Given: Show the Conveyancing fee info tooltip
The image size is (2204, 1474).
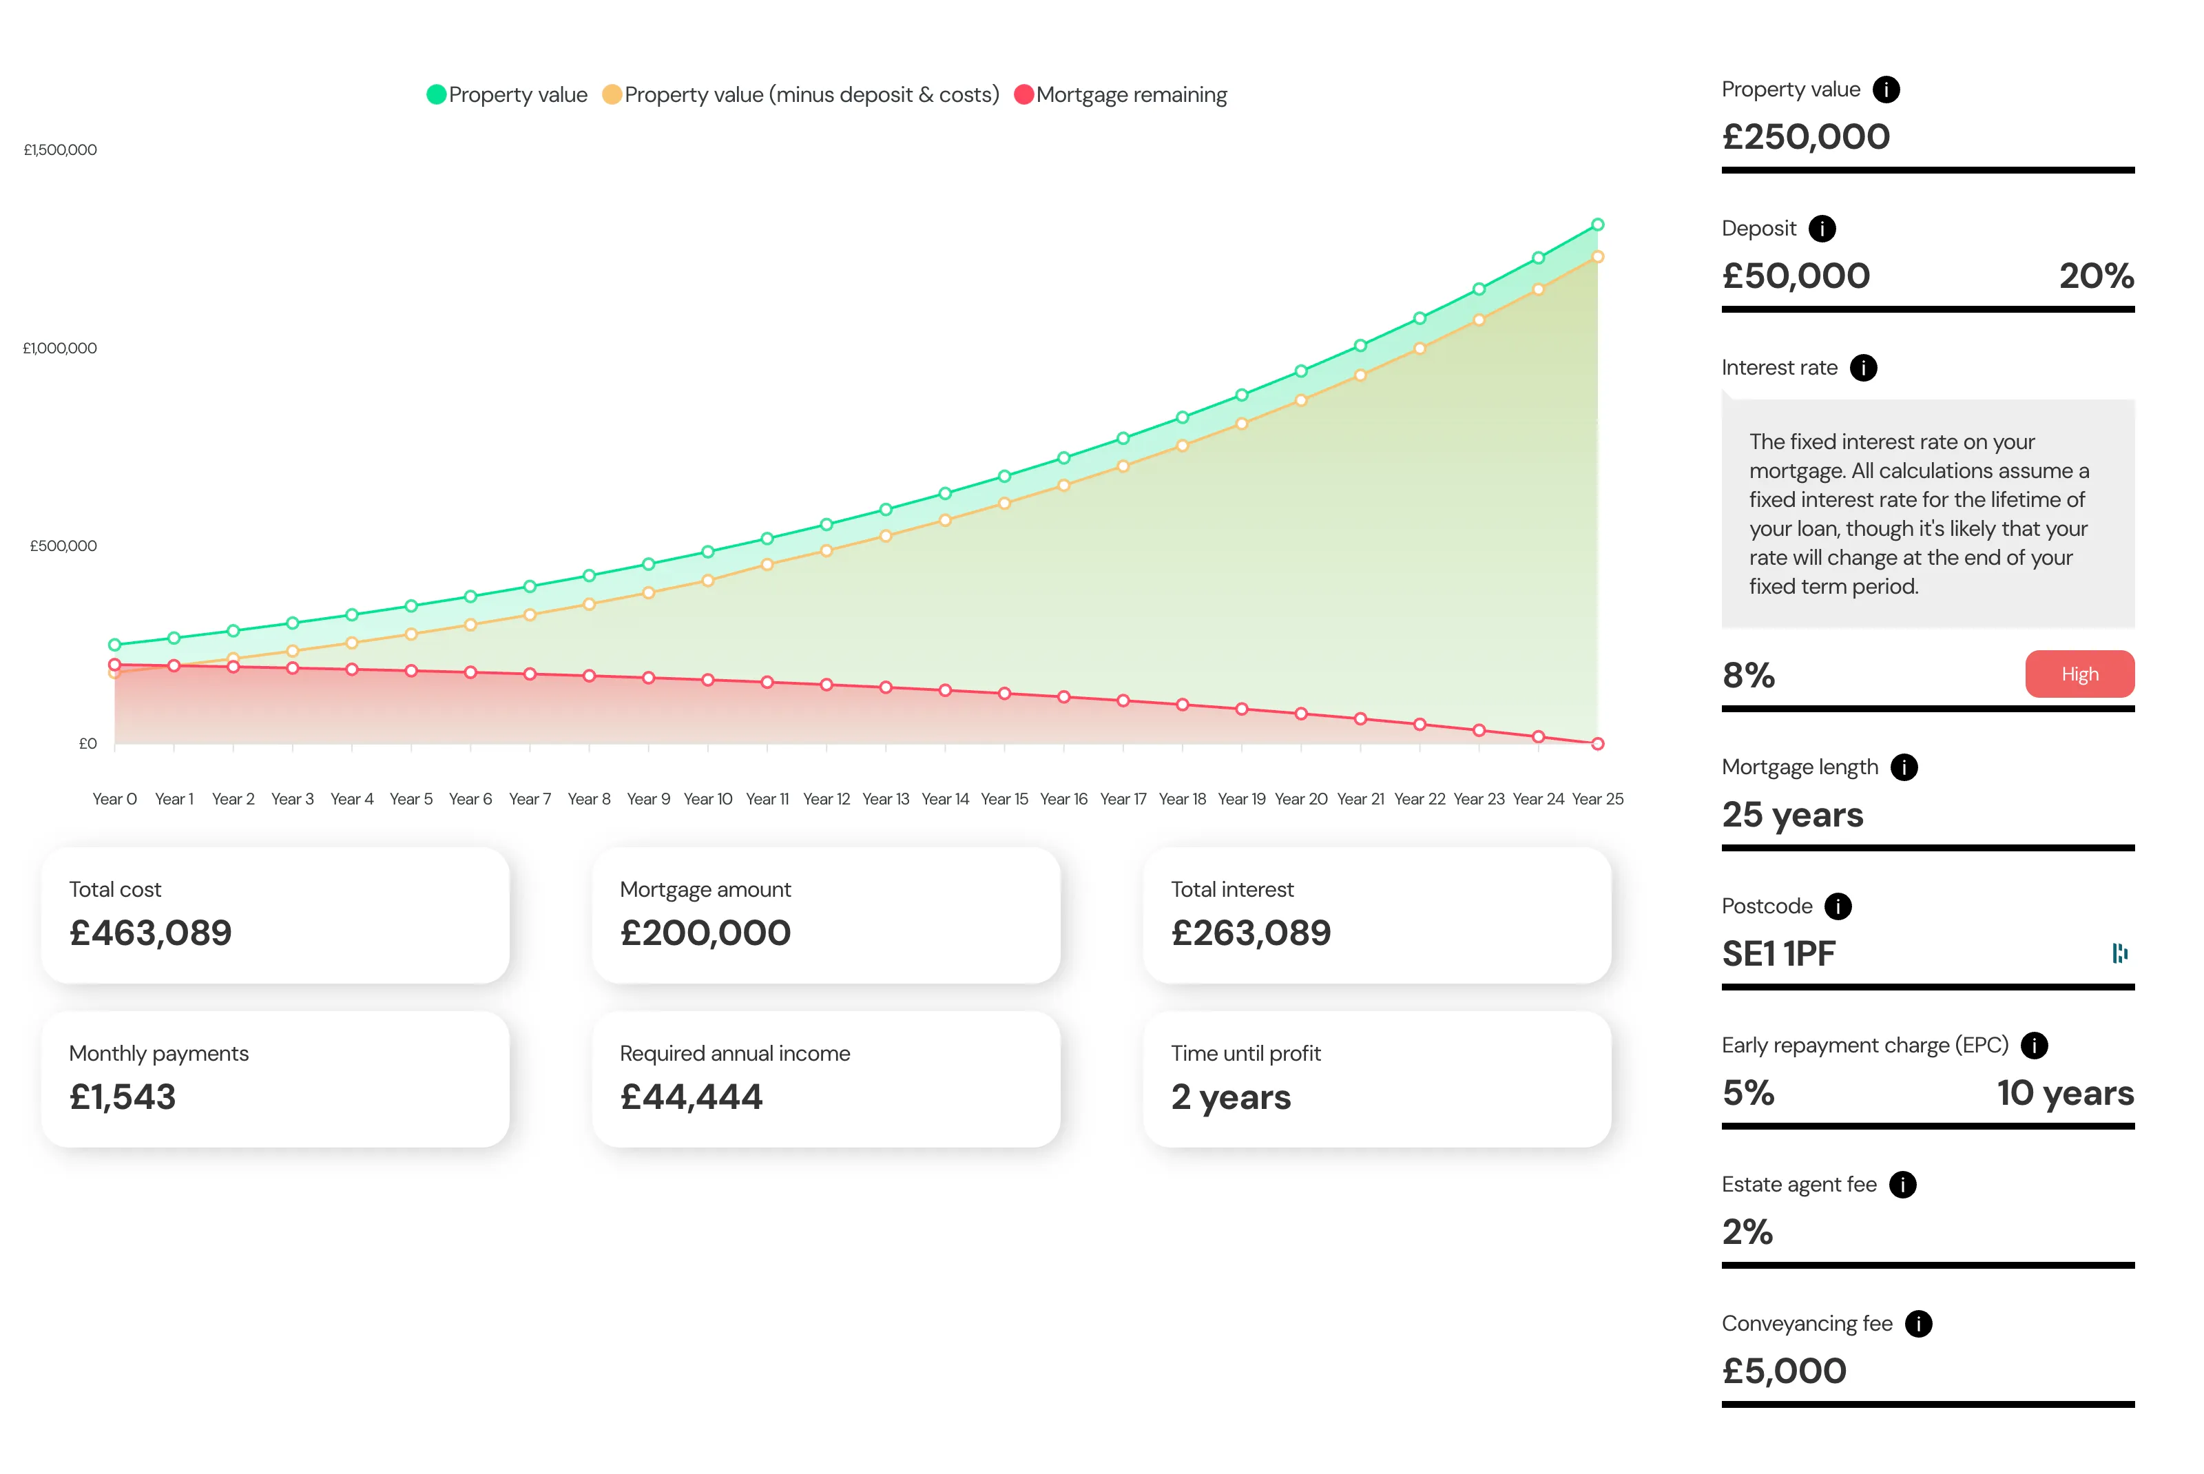Looking at the screenshot, I should (1918, 1324).
